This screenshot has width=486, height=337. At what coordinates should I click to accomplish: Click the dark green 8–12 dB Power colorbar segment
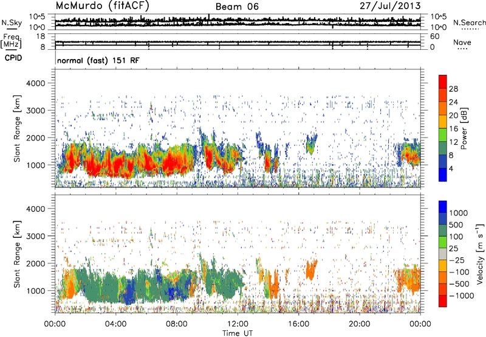443,148
